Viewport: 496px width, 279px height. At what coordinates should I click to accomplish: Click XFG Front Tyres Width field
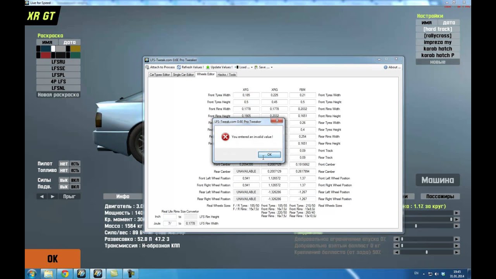coord(246,95)
